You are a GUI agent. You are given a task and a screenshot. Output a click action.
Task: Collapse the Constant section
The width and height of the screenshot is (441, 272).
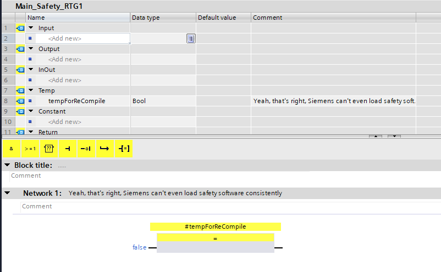[x=31, y=111]
